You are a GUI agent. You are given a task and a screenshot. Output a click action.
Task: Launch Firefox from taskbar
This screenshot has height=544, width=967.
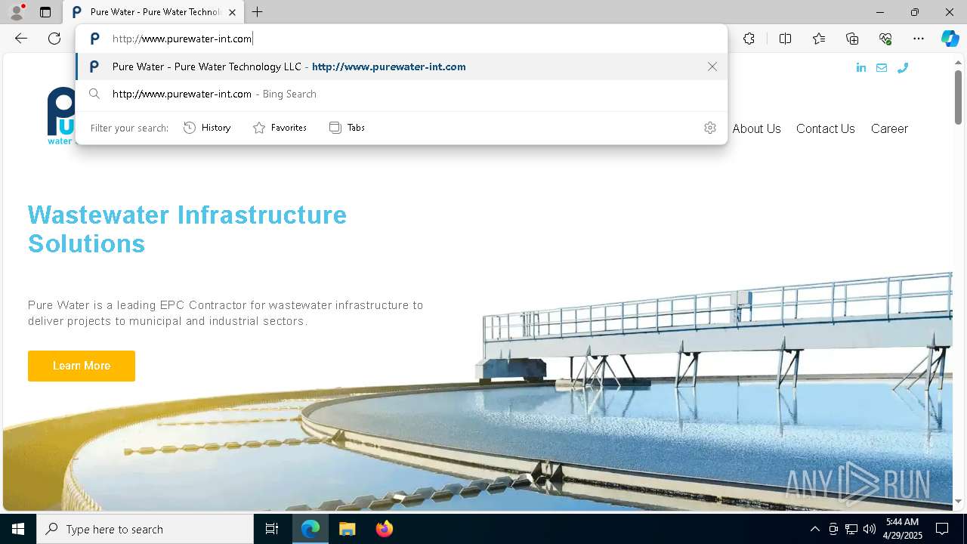[384, 529]
